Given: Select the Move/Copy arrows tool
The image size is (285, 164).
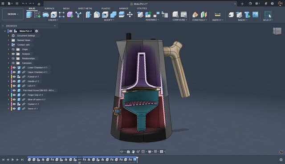Looking at the screenshot, I should pyautogui.click(x=130, y=15).
